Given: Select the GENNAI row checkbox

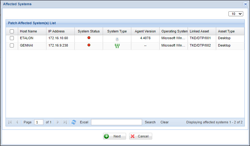Looking at the screenshot, I should 12,46.
